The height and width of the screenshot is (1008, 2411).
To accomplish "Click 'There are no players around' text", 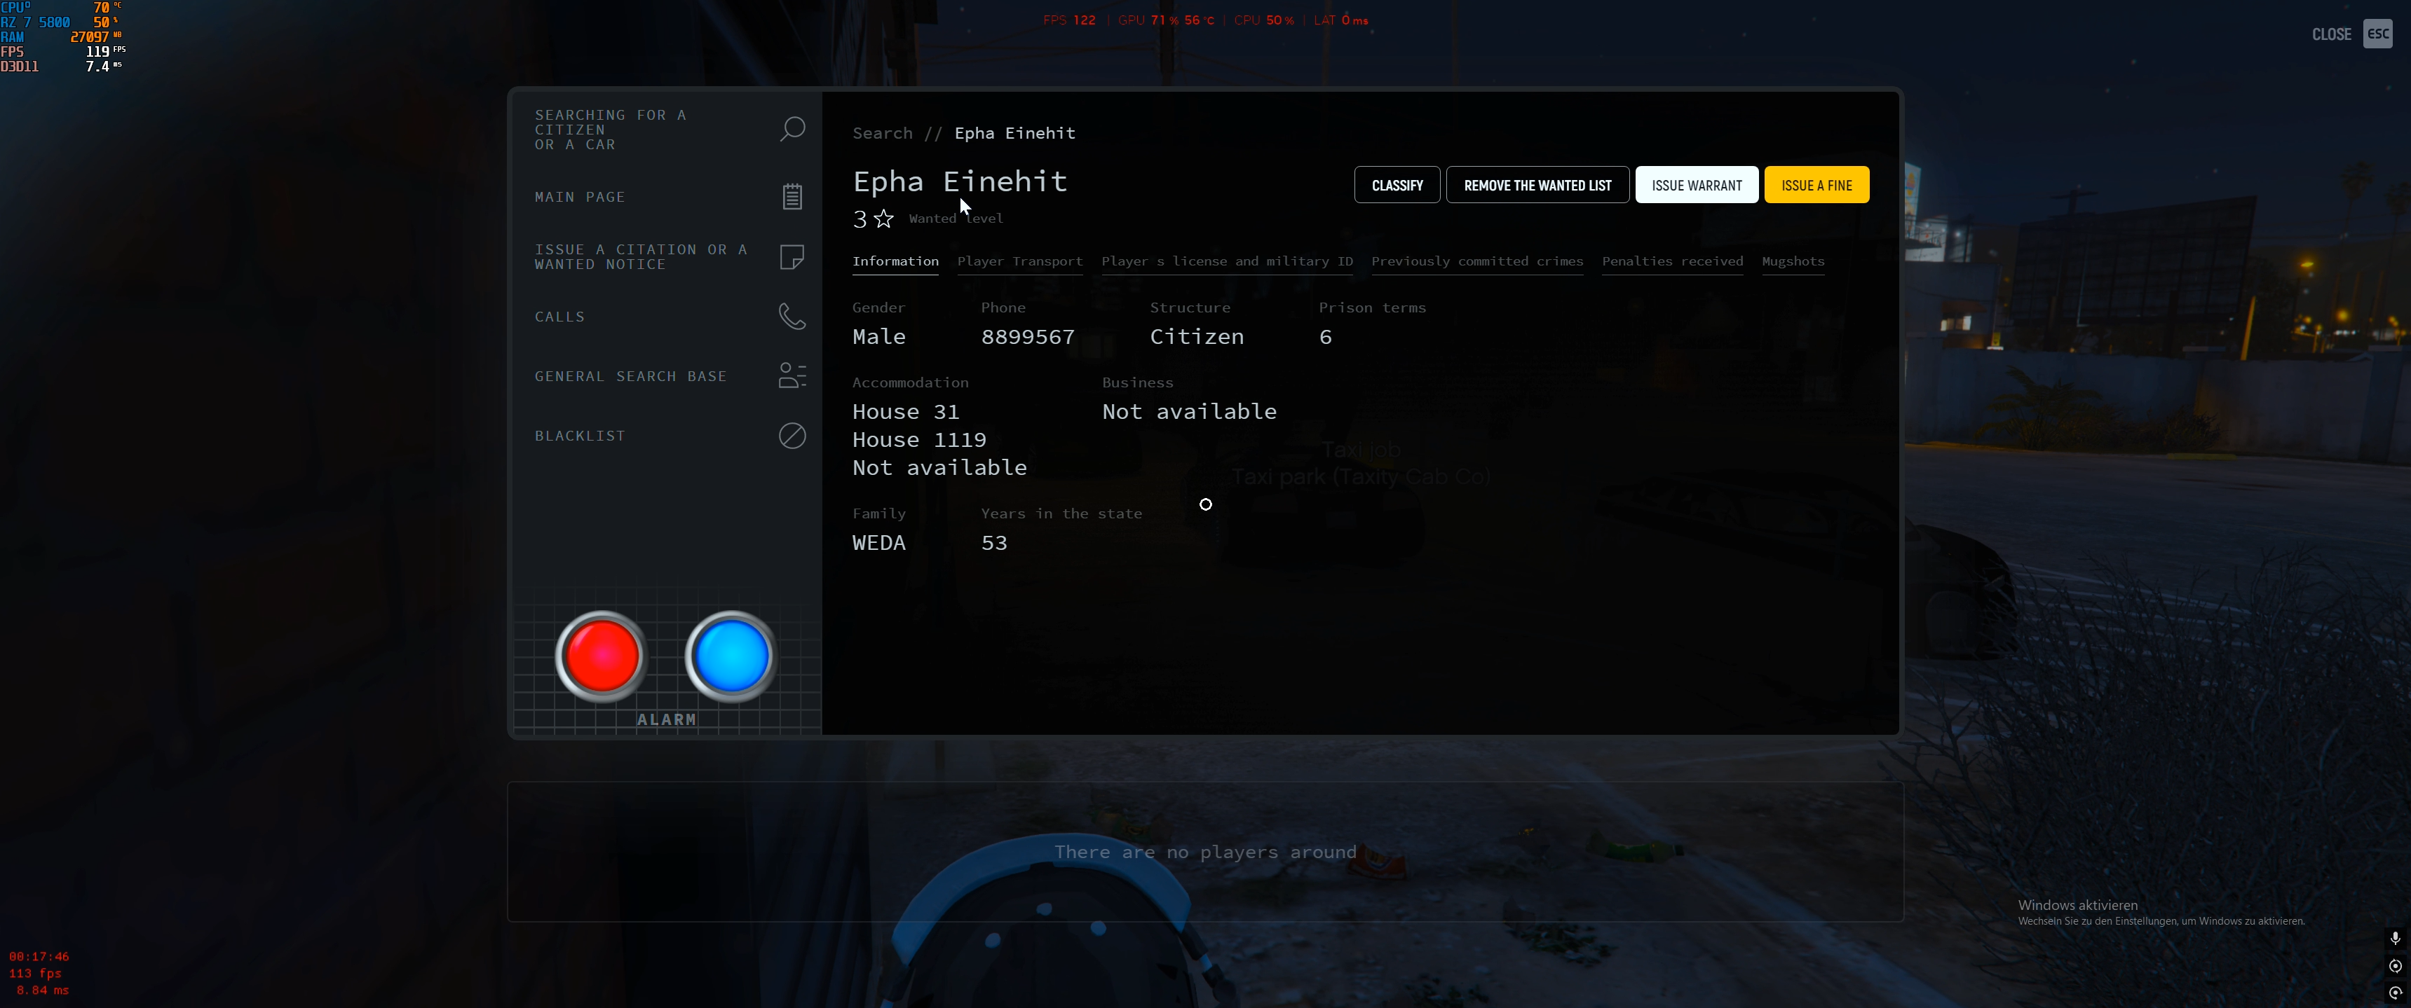I will (1204, 852).
